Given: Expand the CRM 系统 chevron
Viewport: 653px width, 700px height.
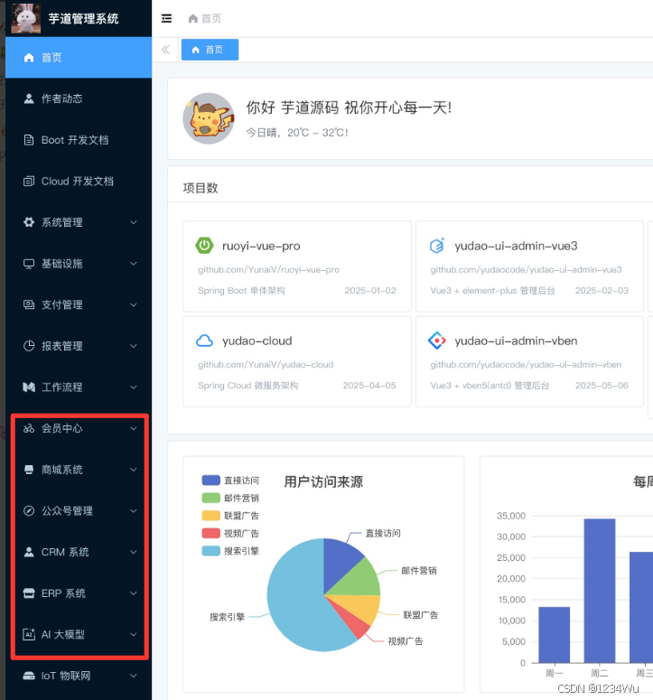Looking at the screenshot, I should (134, 552).
